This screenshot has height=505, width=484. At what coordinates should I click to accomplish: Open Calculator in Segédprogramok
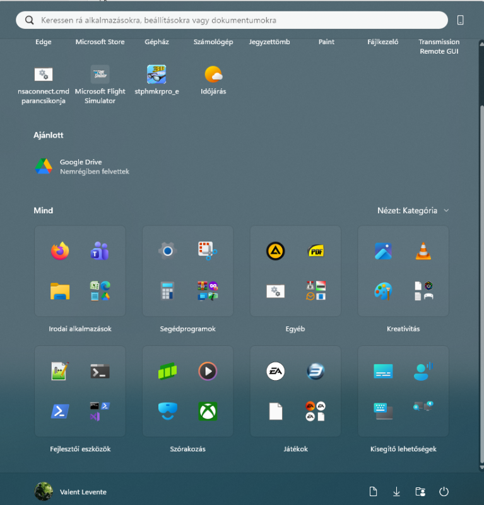(167, 291)
